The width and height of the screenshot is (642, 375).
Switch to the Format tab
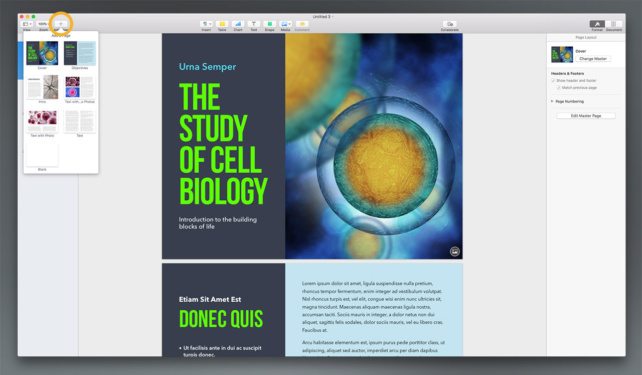(x=597, y=24)
